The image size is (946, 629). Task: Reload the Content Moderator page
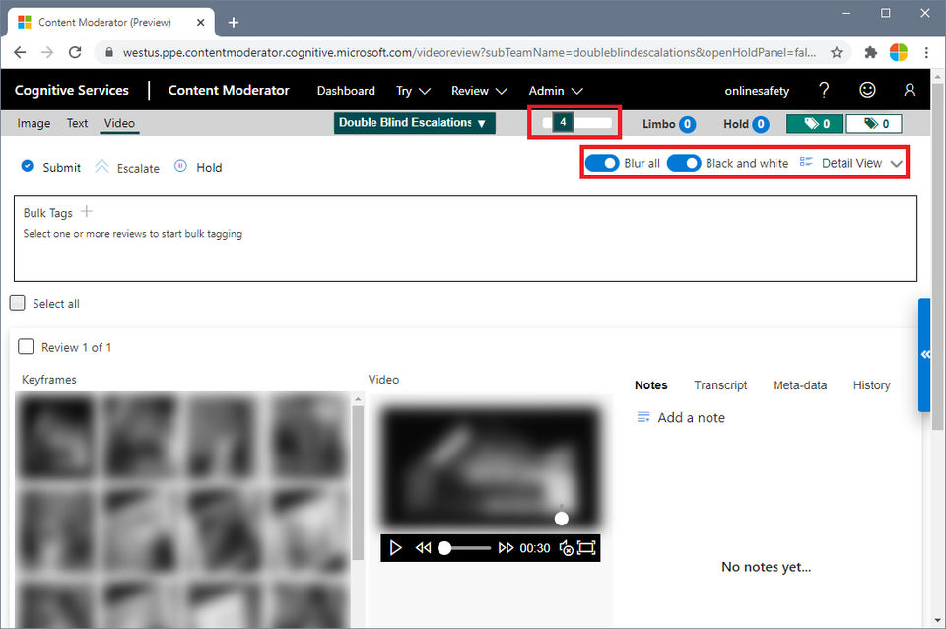pos(75,52)
